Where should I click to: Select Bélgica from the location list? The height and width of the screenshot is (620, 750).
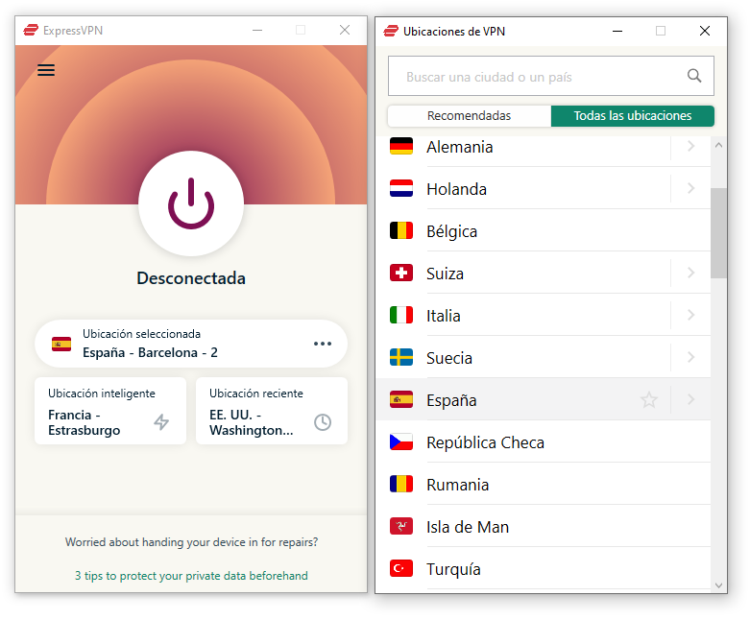coord(544,231)
